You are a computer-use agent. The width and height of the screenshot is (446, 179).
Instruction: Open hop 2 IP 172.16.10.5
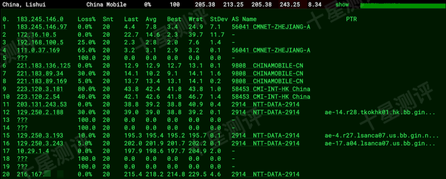pos(37,35)
